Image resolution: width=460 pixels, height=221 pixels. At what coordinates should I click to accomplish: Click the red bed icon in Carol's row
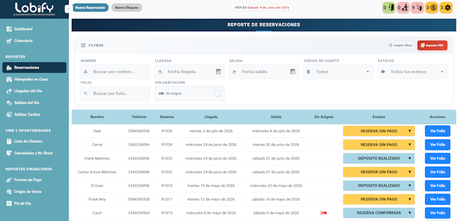[324, 213]
